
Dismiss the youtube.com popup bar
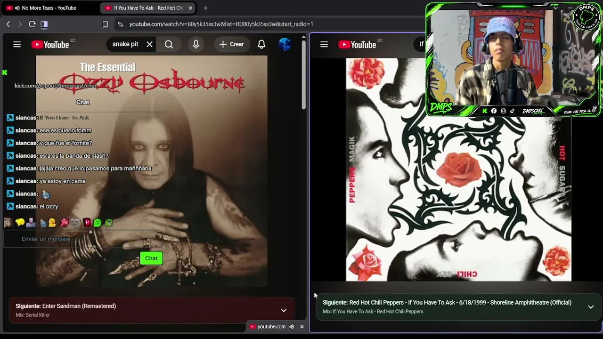click(x=302, y=327)
